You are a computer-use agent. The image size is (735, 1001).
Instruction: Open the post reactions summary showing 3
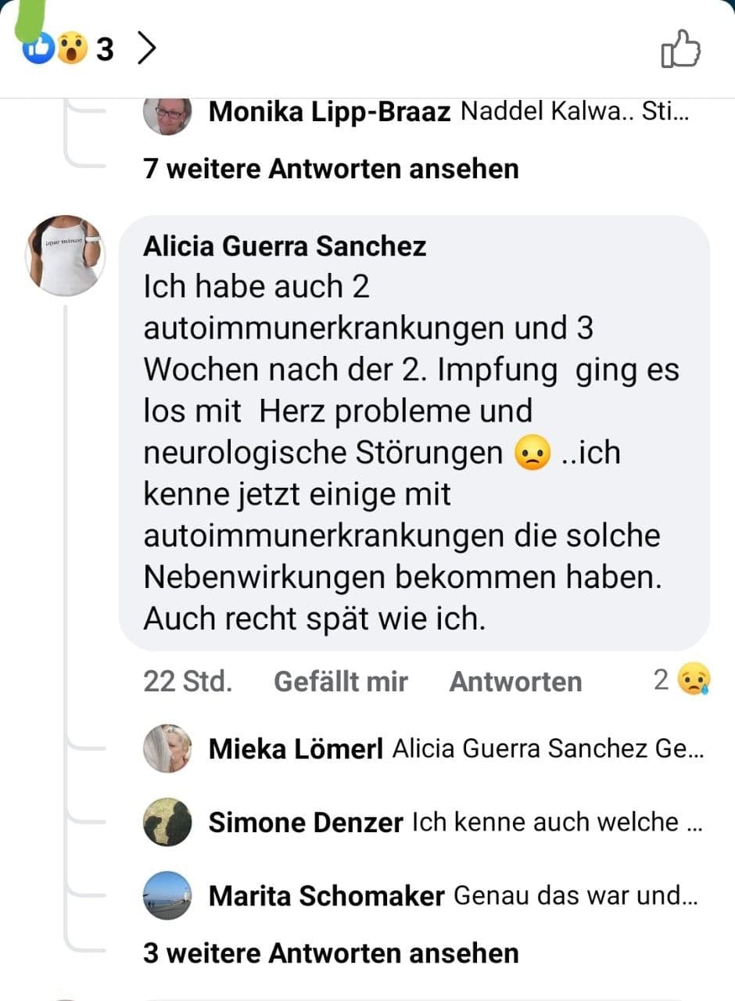click(x=69, y=49)
